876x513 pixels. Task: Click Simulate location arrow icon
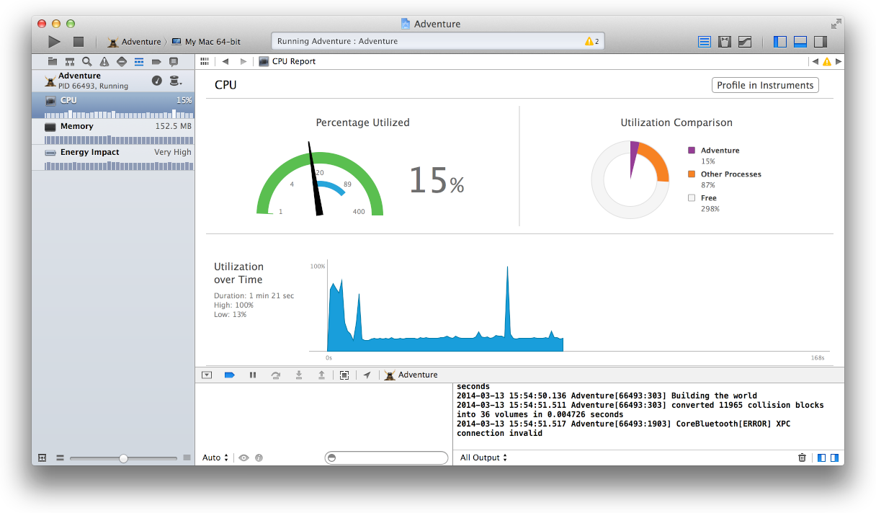(367, 375)
